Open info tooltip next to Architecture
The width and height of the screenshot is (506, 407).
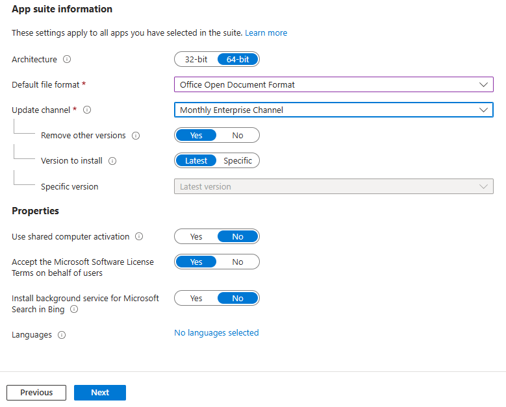pyautogui.click(x=67, y=59)
